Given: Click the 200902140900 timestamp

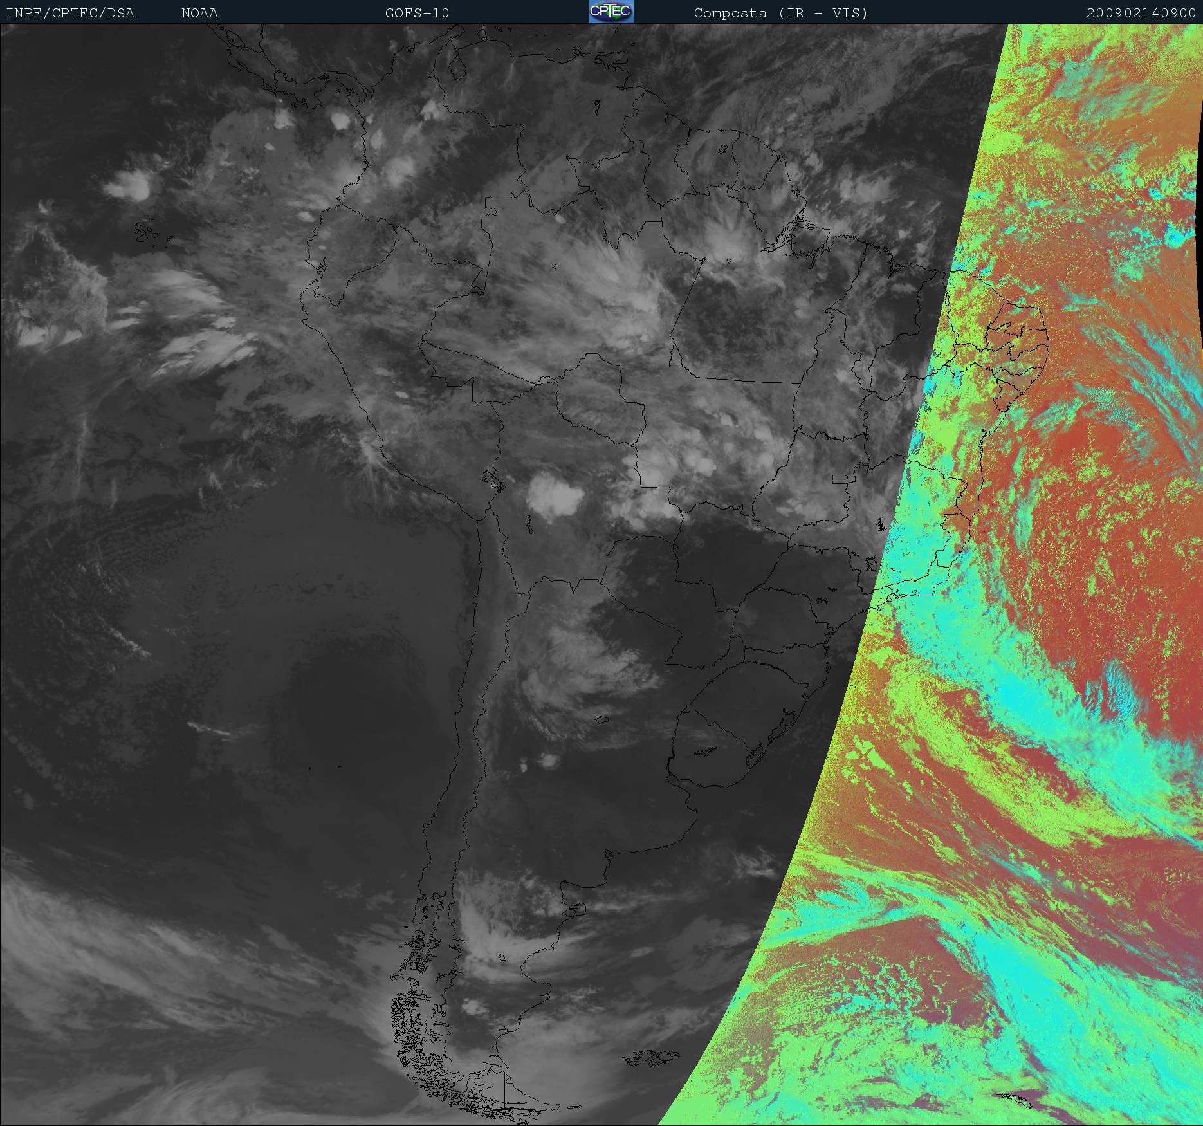Looking at the screenshot, I should [1141, 13].
